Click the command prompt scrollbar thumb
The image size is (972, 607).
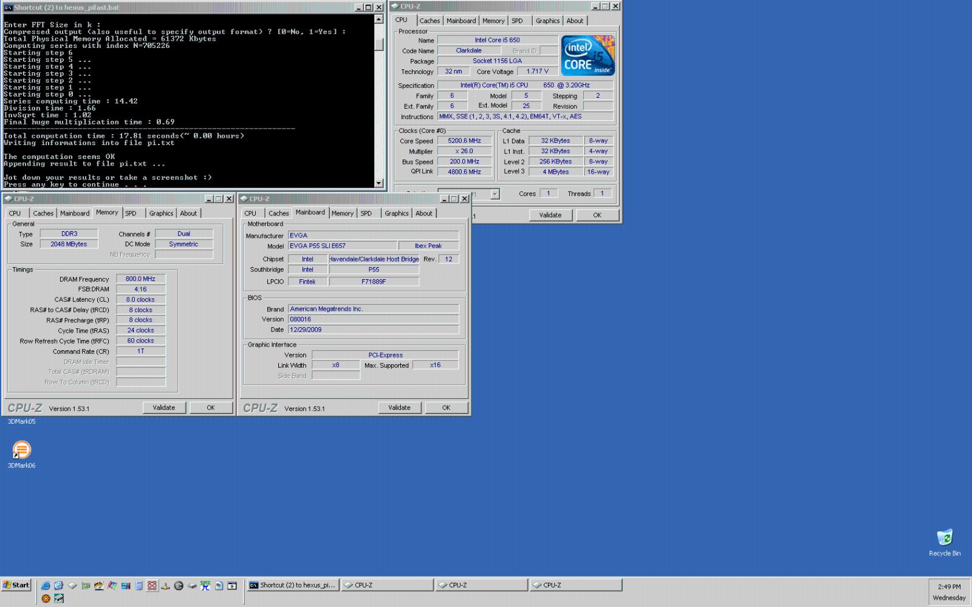tap(379, 44)
